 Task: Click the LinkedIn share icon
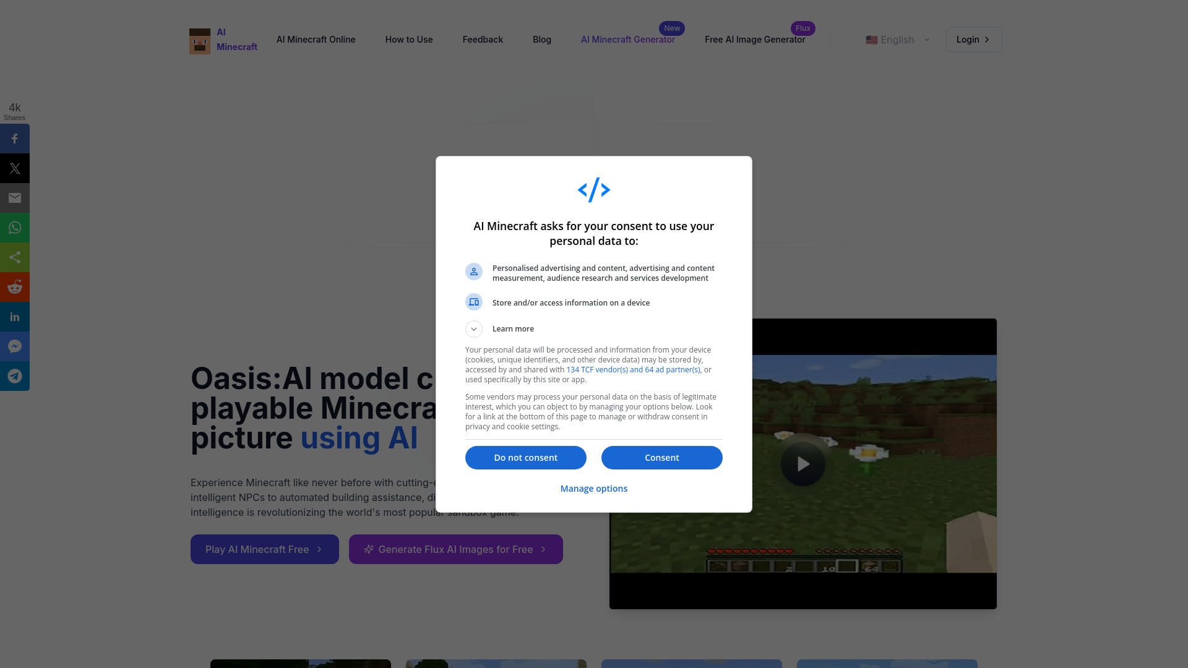[15, 317]
